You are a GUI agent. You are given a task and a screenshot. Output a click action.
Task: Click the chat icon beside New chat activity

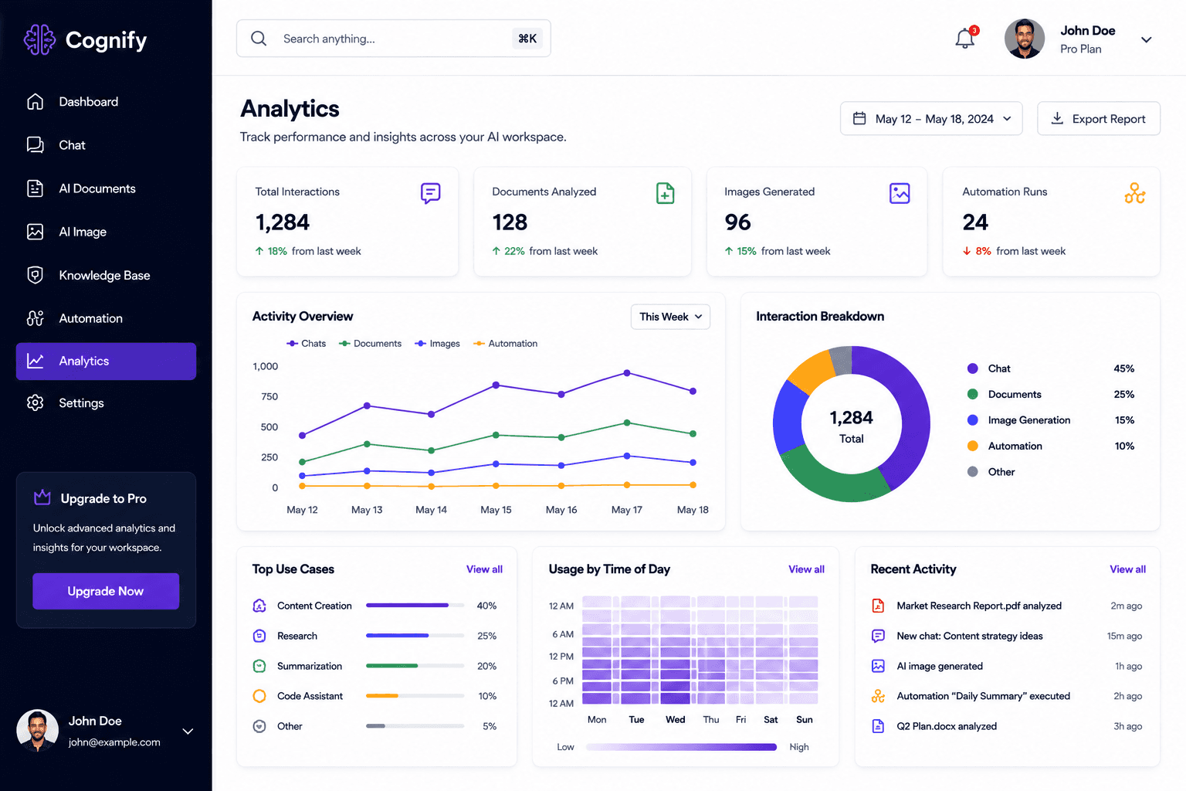878,636
